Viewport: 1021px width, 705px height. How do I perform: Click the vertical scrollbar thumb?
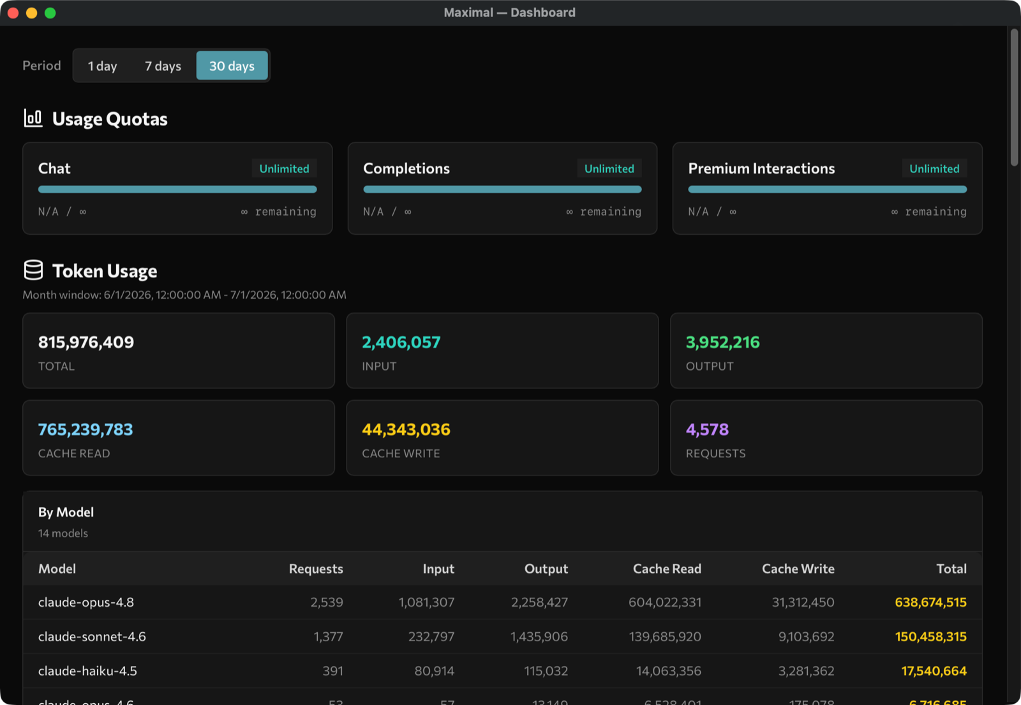point(1014,97)
